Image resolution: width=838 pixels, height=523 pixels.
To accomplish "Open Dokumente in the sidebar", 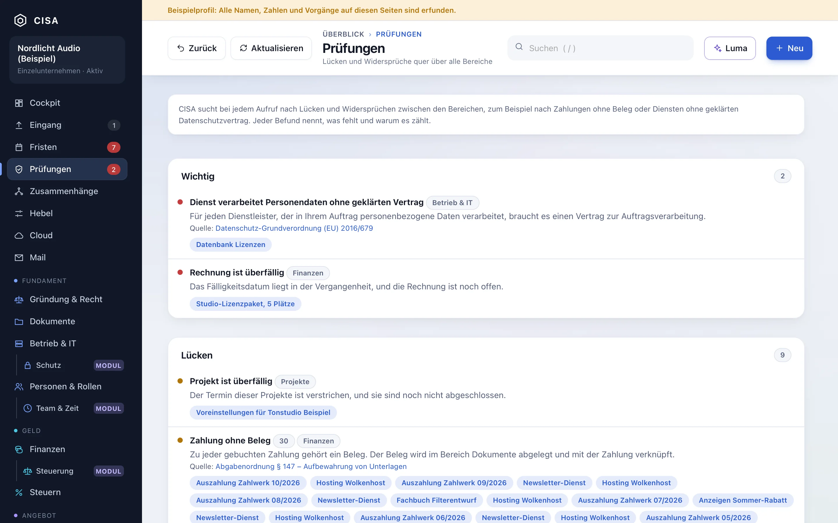I will click(x=67, y=322).
